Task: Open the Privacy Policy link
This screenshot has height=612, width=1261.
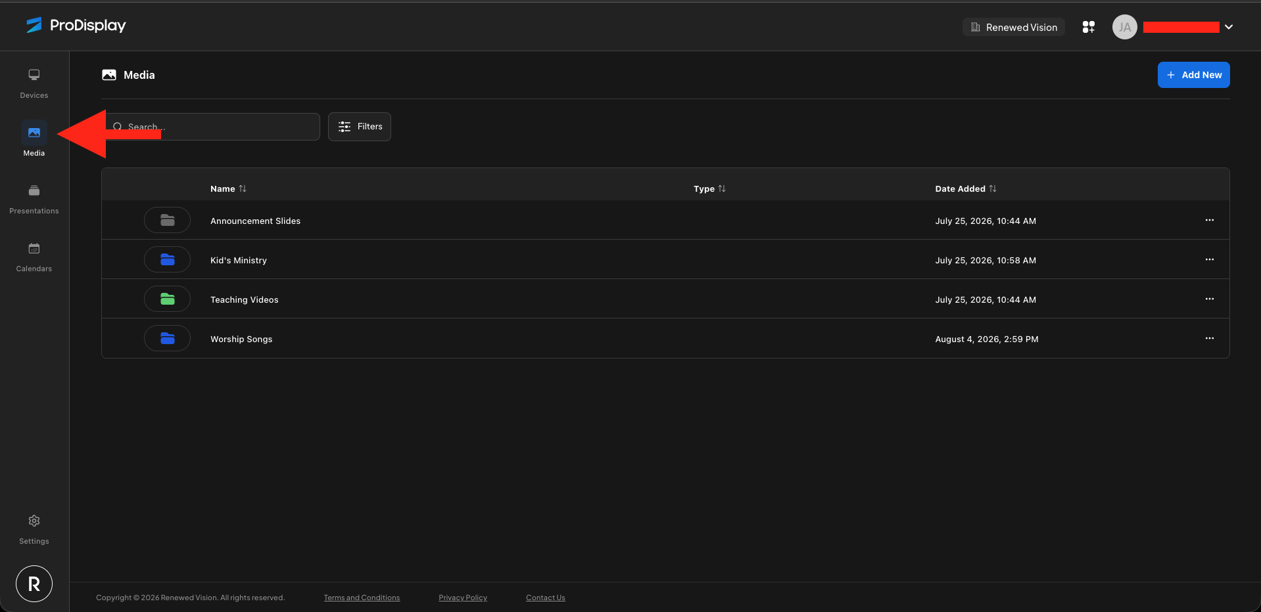Action: point(463,598)
